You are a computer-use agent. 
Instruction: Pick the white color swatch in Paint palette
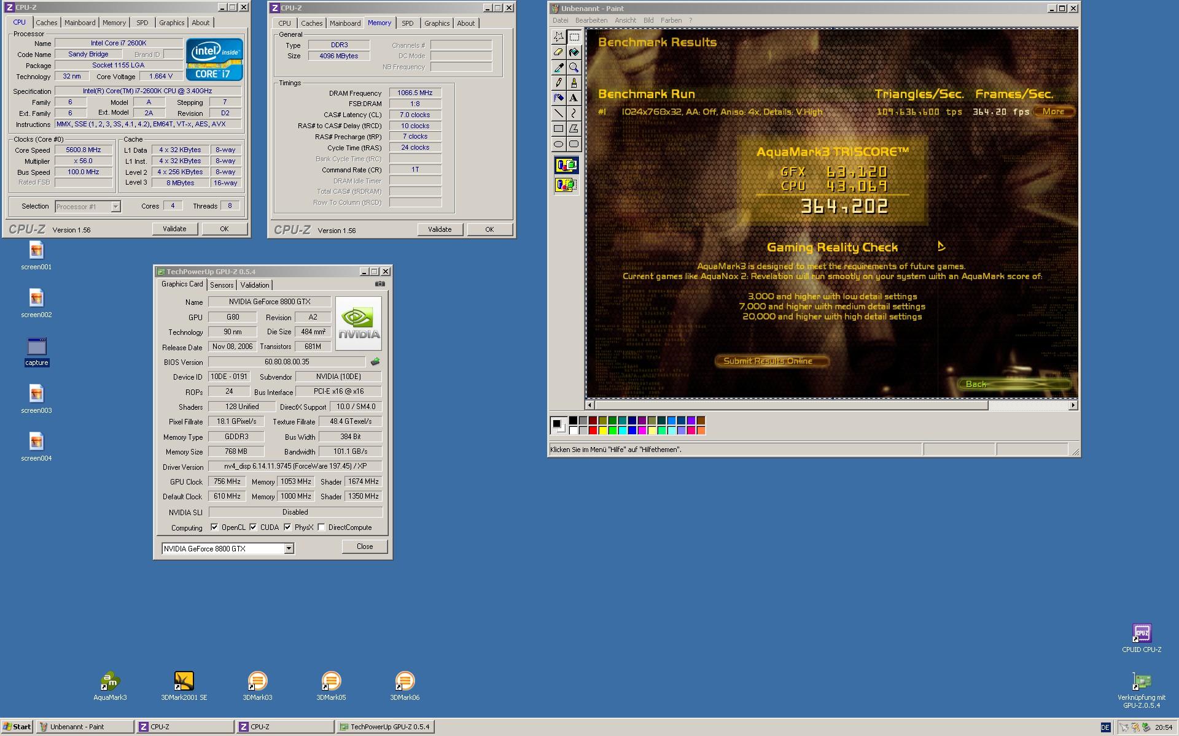coord(573,431)
